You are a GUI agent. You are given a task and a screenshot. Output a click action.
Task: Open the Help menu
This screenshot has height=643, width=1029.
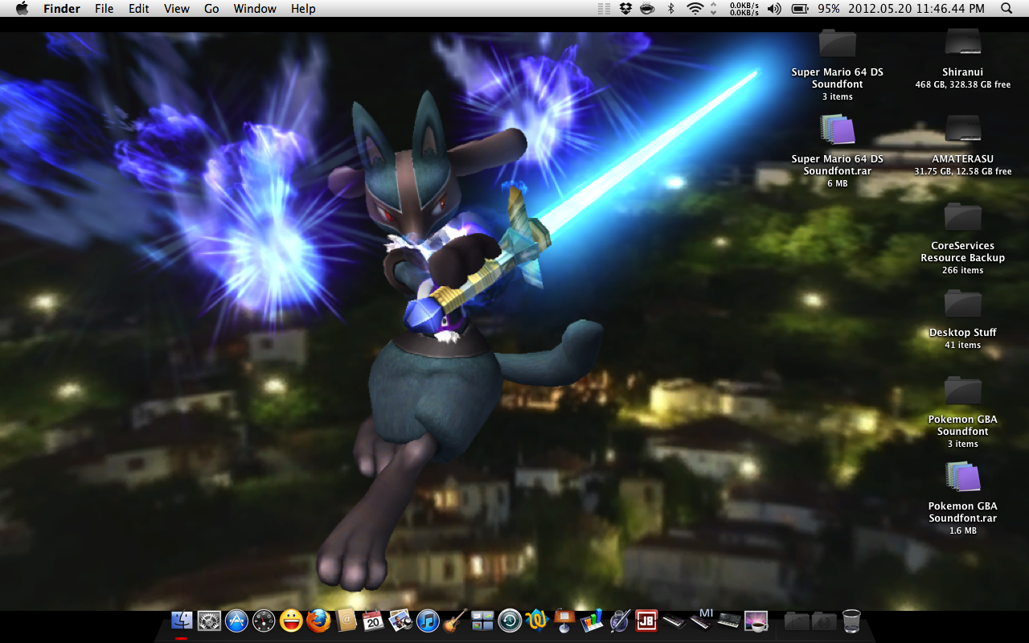tap(303, 9)
